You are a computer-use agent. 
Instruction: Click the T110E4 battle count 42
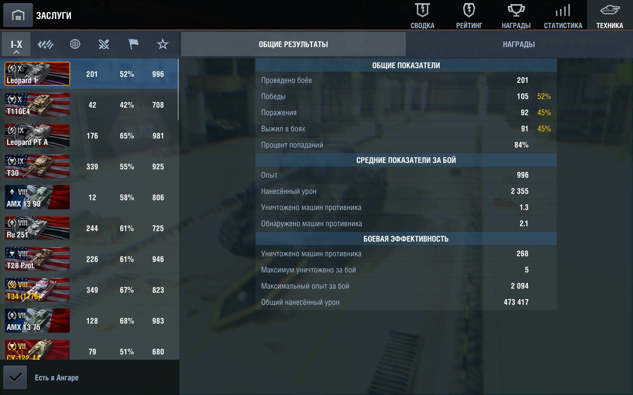tap(92, 105)
